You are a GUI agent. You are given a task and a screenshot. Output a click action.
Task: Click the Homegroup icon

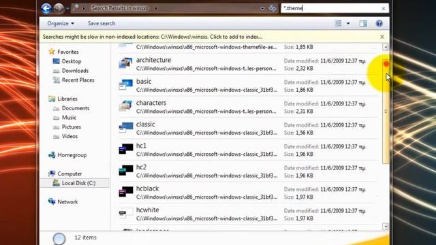pos(52,155)
